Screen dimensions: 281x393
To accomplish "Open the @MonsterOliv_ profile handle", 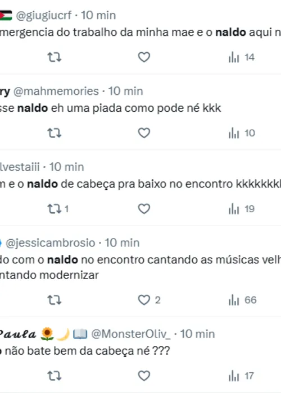I will 131,334.
